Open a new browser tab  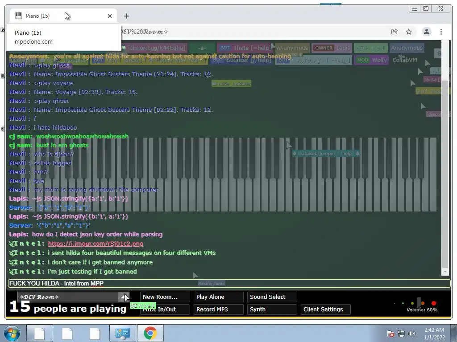tap(126, 16)
